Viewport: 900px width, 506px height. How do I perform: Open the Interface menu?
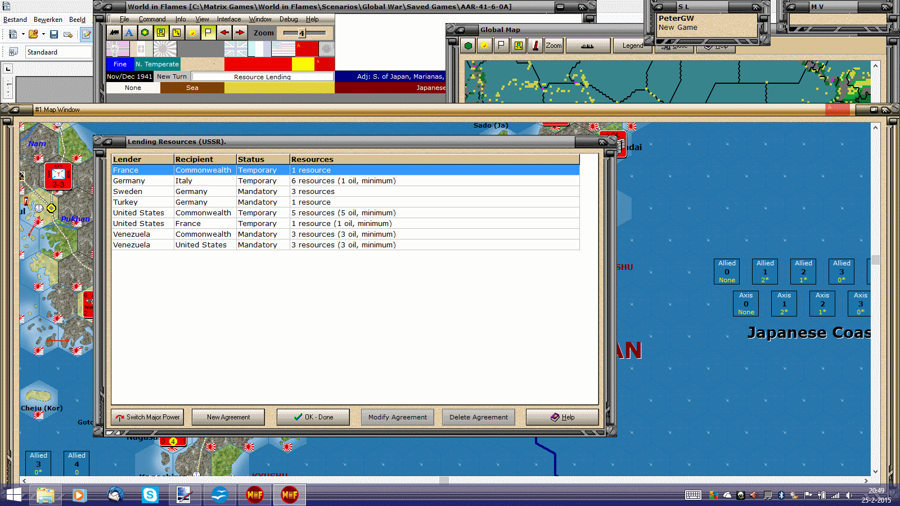tap(229, 19)
